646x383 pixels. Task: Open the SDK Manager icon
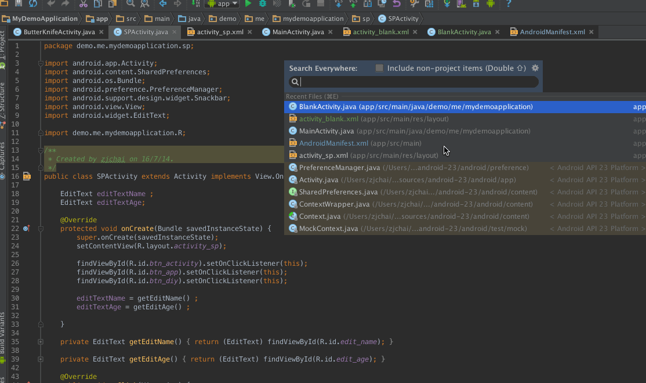[x=476, y=3]
